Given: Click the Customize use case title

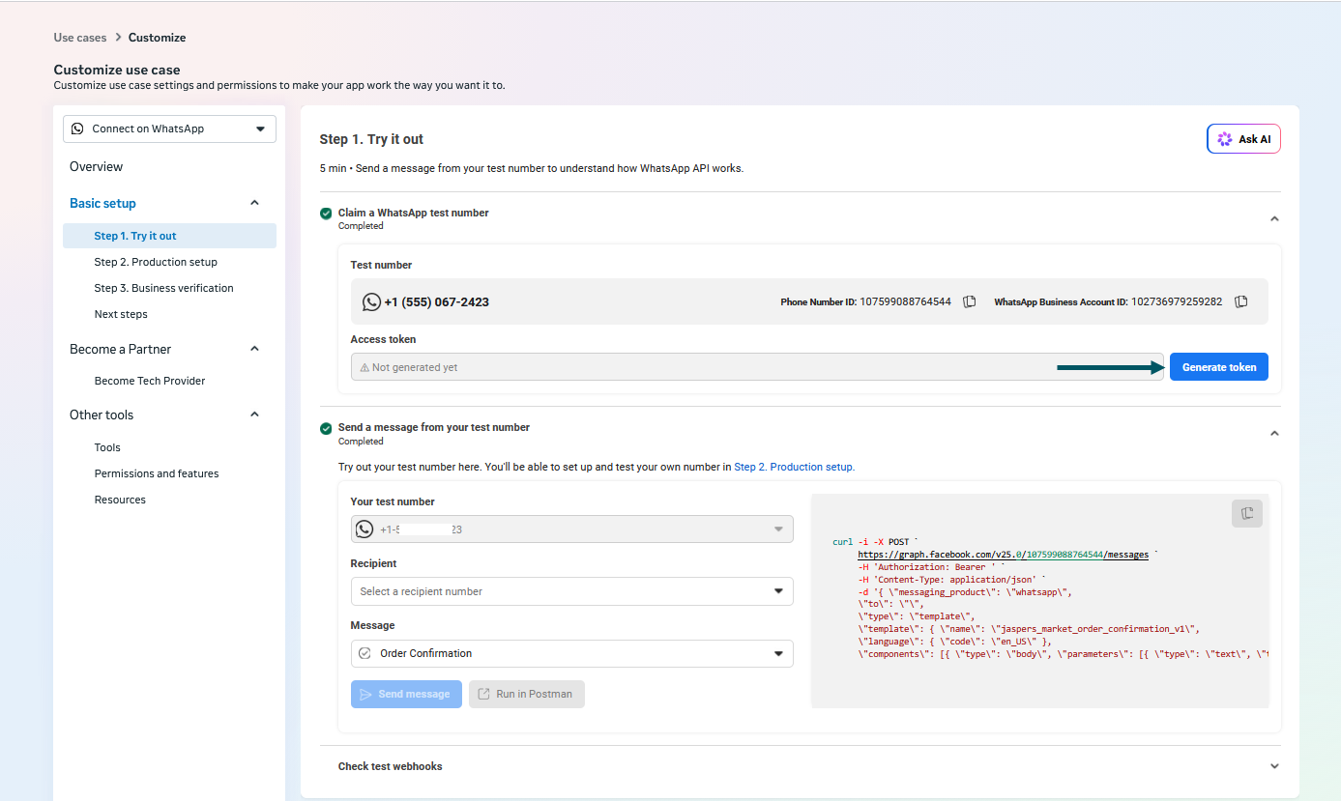Looking at the screenshot, I should [117, 70].
